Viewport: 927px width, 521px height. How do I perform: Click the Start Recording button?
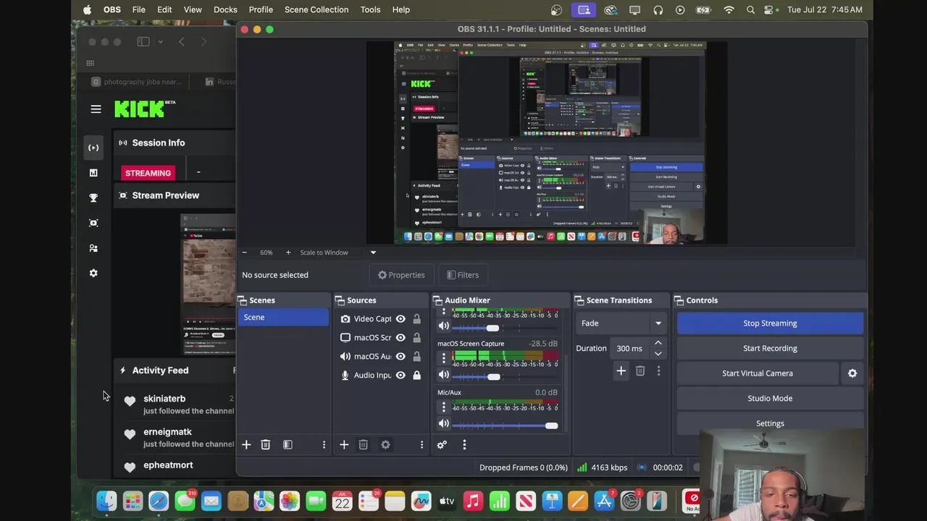pyautogui.click(x=770, y=348)
